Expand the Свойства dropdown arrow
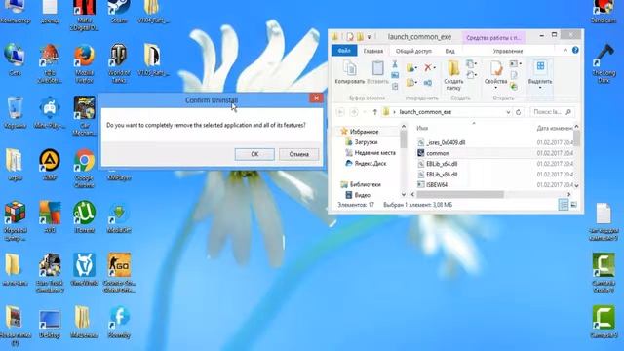This screenshot has width=624, height=351. 496,88
